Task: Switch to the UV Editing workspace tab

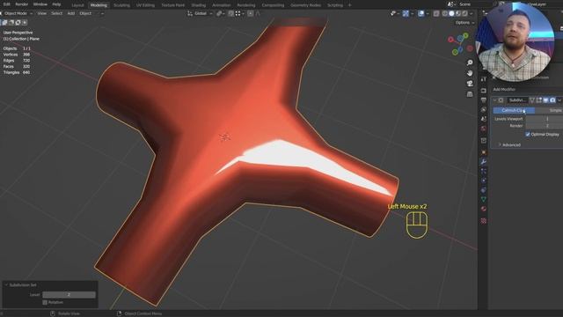Action: click(x=145, y=5)
